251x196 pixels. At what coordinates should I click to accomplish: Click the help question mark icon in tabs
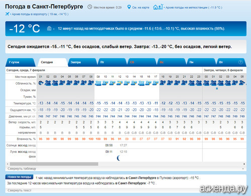240,62
